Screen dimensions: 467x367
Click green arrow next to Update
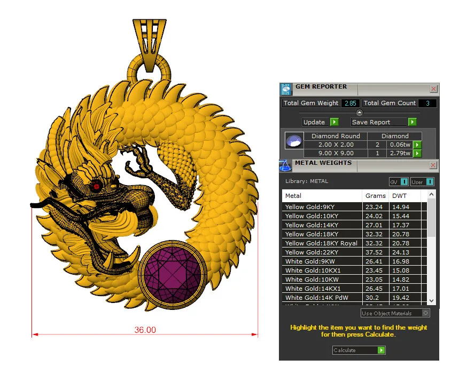334,122
